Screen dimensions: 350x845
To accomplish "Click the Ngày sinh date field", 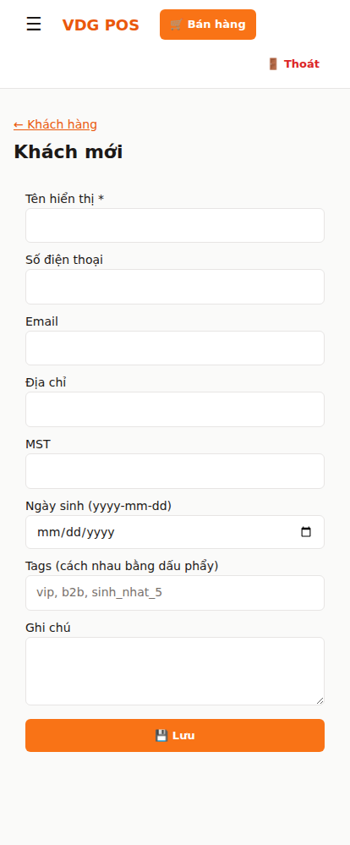I will [x=175, y=532].
